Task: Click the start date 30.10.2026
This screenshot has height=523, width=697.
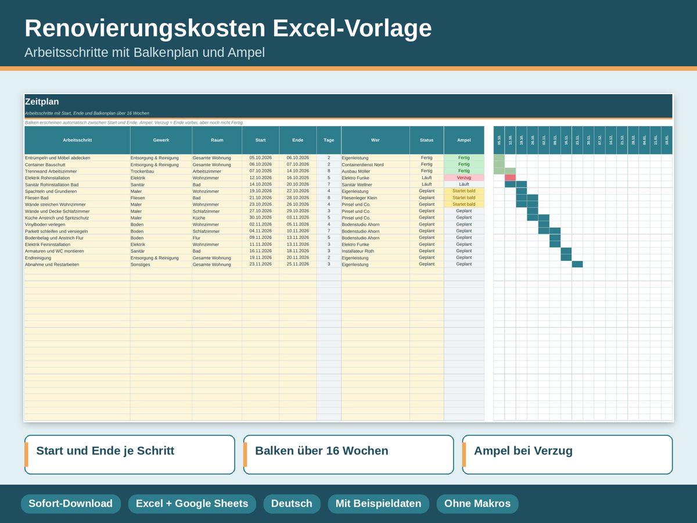Action: [260, 217]
